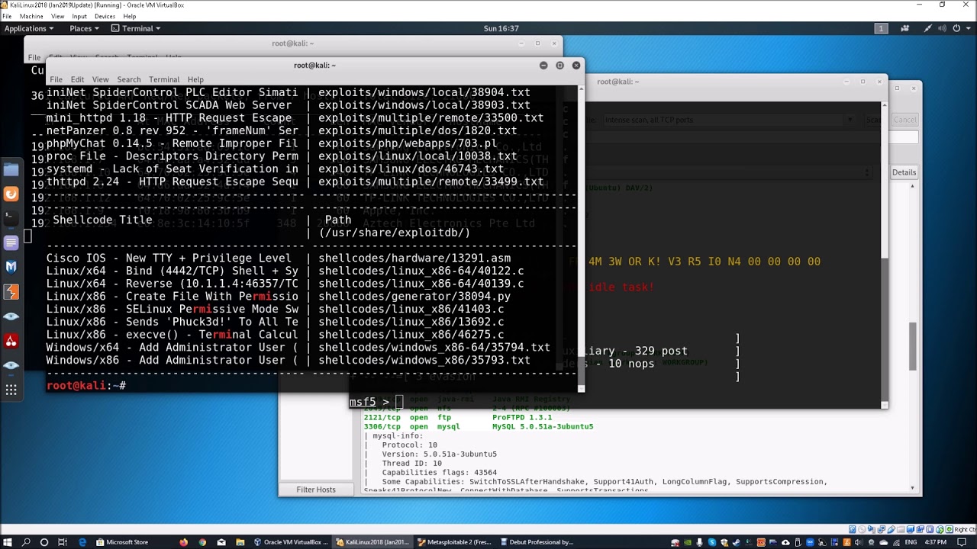The width and height of the screenshot is (977, 549).
Task: Click Windows taskbar clock 4:37 PM
Action: 936,542
